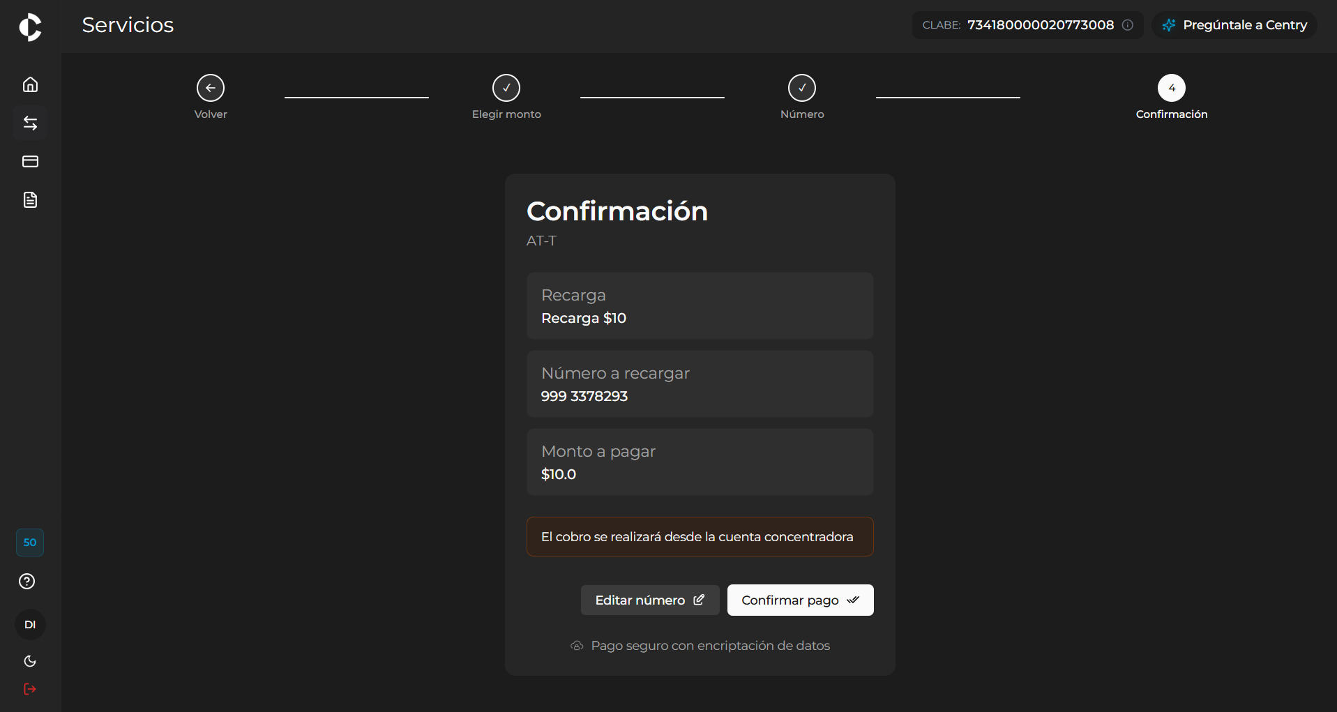1337x712 pixels.
Task: Open Pregúntale a Centry assistant
Action: pyautogui.click(x=1234, y=25)
